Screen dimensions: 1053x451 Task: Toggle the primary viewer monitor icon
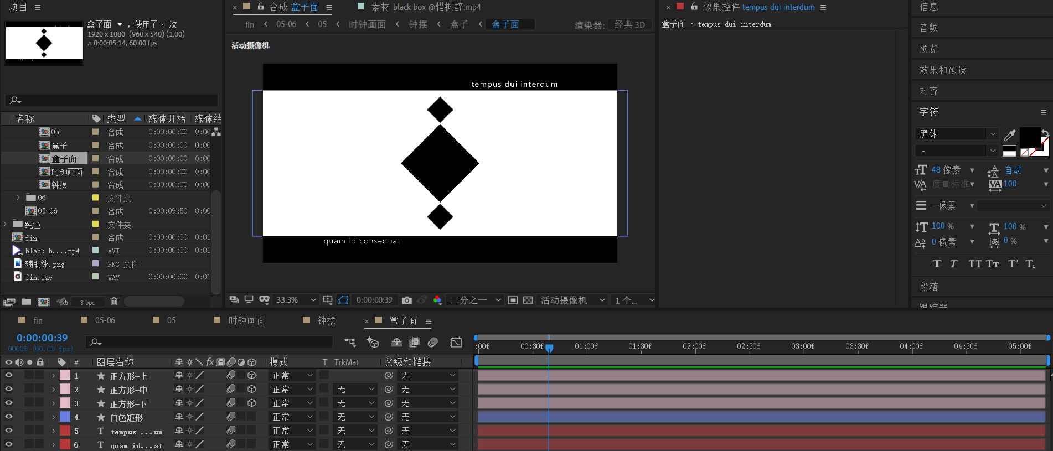(x=249, y=300)
